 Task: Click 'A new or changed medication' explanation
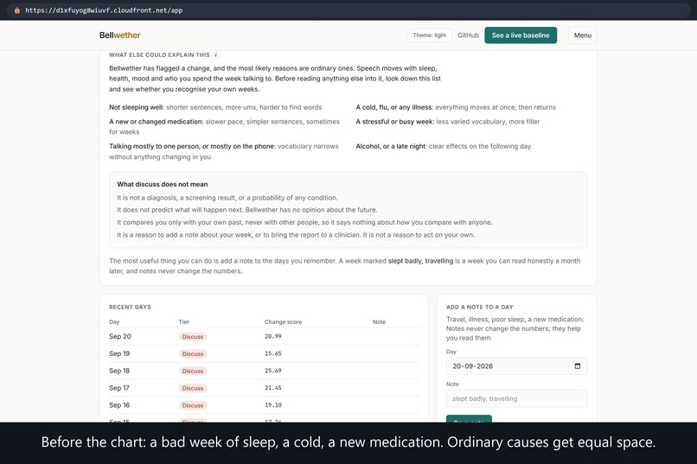[225, 127]
